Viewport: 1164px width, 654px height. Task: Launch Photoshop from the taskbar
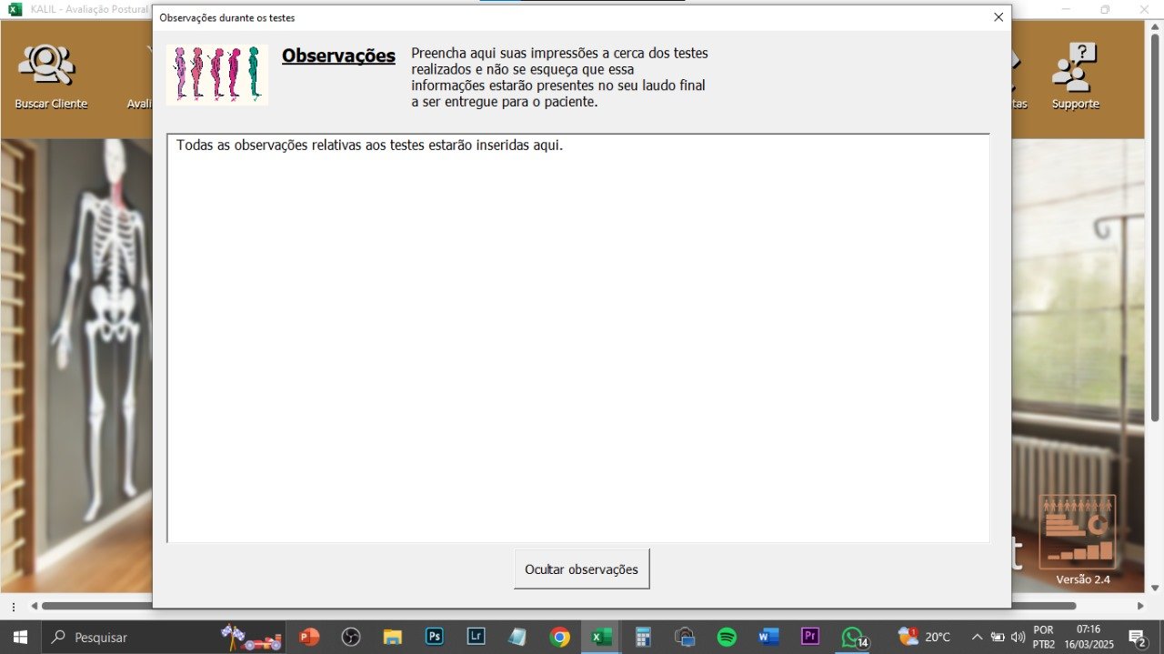coord(435,637)
